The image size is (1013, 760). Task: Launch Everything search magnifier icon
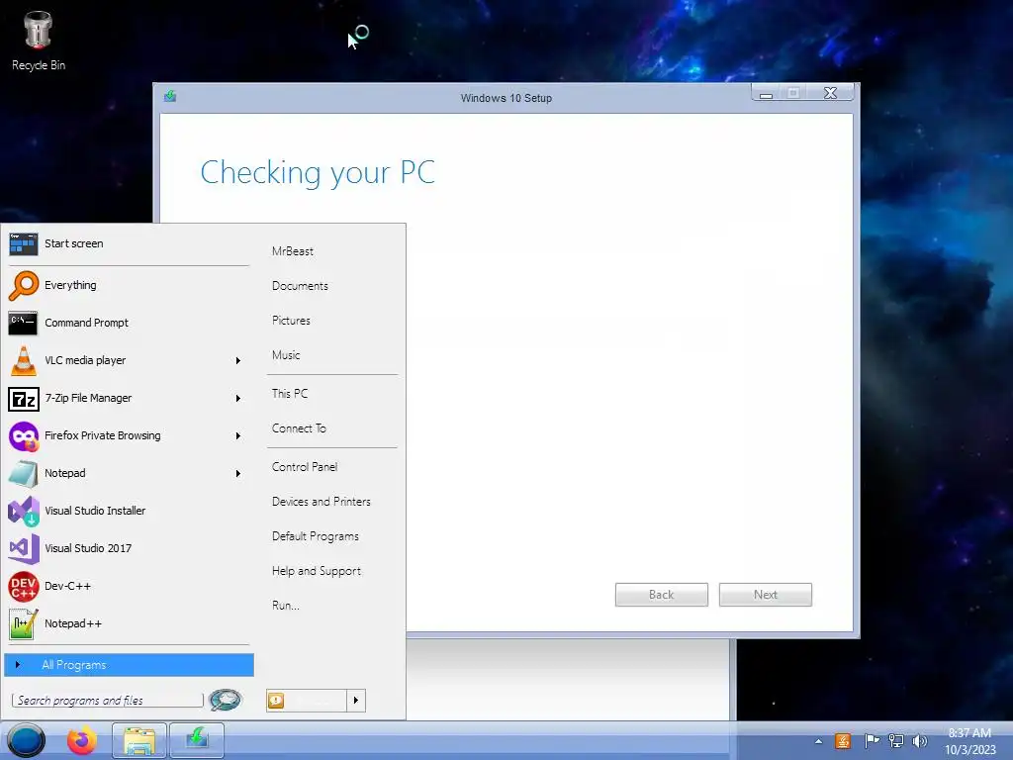point(24,286)
